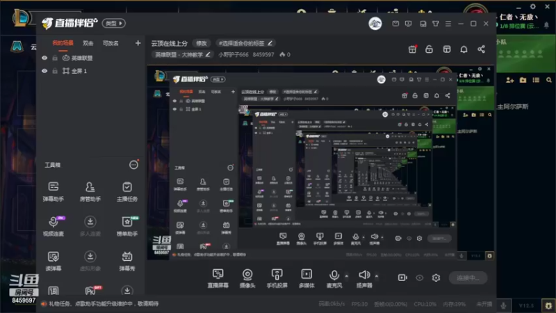Open the skin t-shirt icon in title bar

pos(436,24)
